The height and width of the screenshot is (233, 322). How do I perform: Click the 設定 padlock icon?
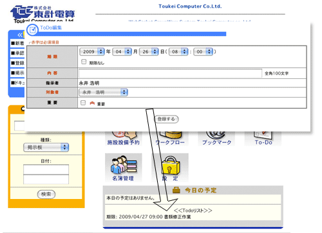[x=170, y=168]
